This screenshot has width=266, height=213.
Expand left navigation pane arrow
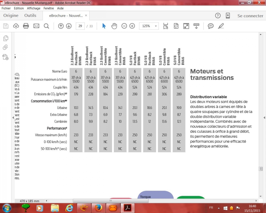pyautogui.click(x=13, y=118)
